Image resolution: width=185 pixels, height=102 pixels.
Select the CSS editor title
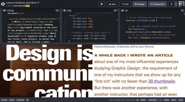(69, 11)
